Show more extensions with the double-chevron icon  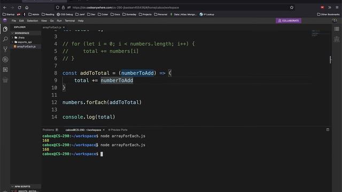(330, 7)
